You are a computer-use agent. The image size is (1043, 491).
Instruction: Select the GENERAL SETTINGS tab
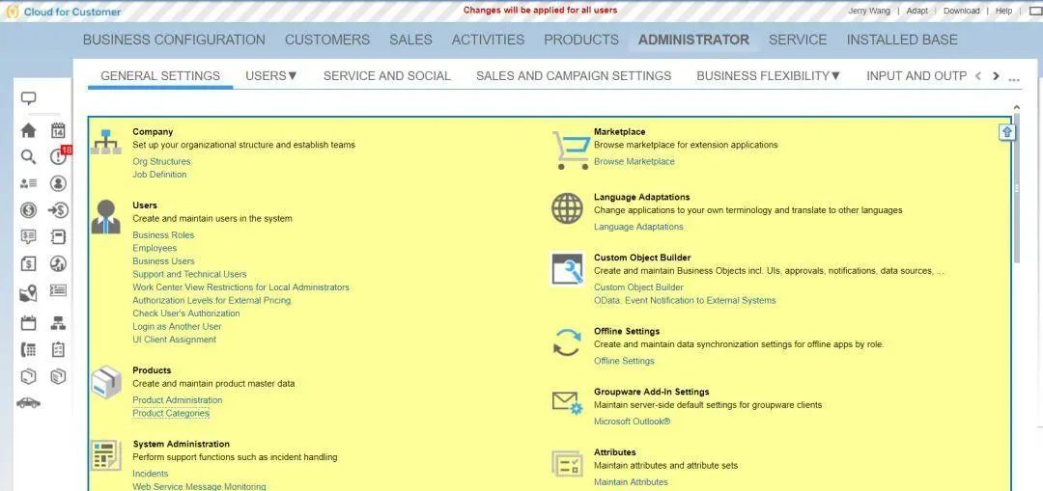point(160,76)
